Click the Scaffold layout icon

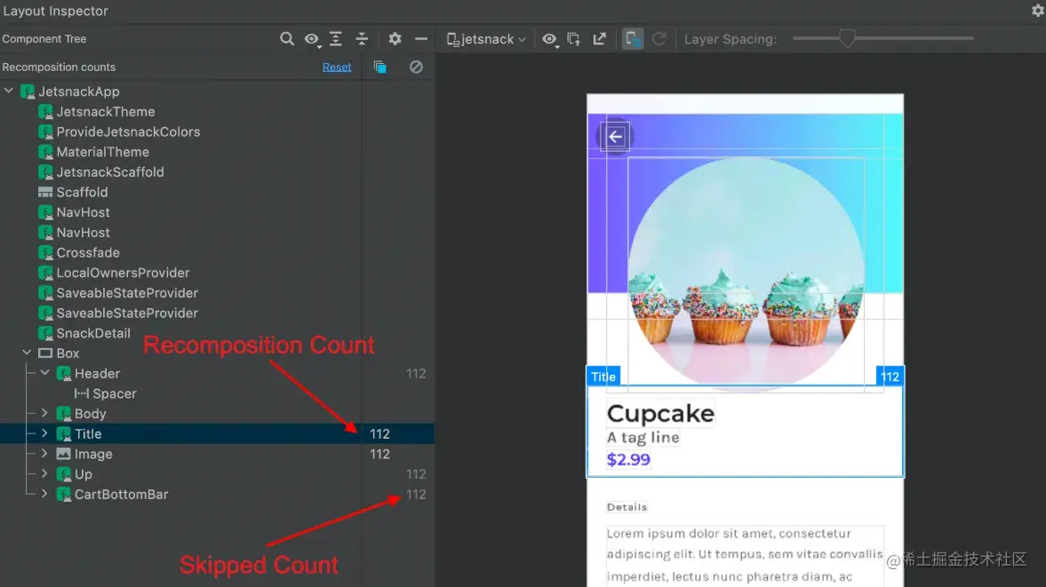[45, 192]
